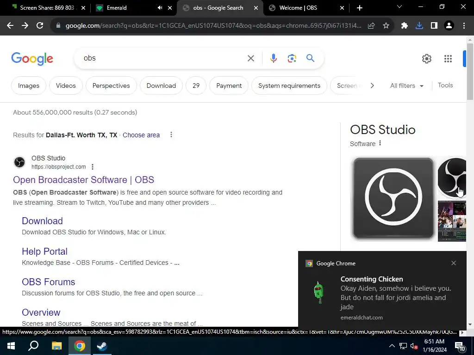Click the network tray icon
Screen dimensions: 474x355
[403, 346]
